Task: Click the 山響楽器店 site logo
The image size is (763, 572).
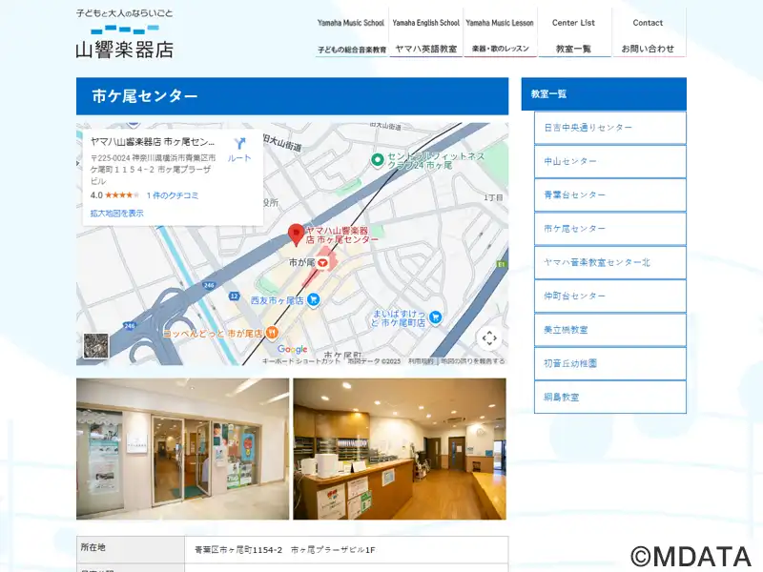Action: tap(125, 34)
